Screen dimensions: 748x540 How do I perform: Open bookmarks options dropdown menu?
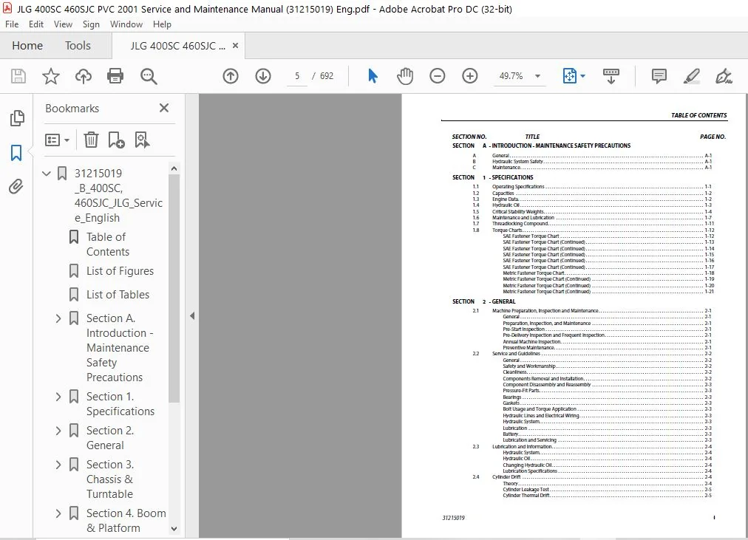click(57, 140)
